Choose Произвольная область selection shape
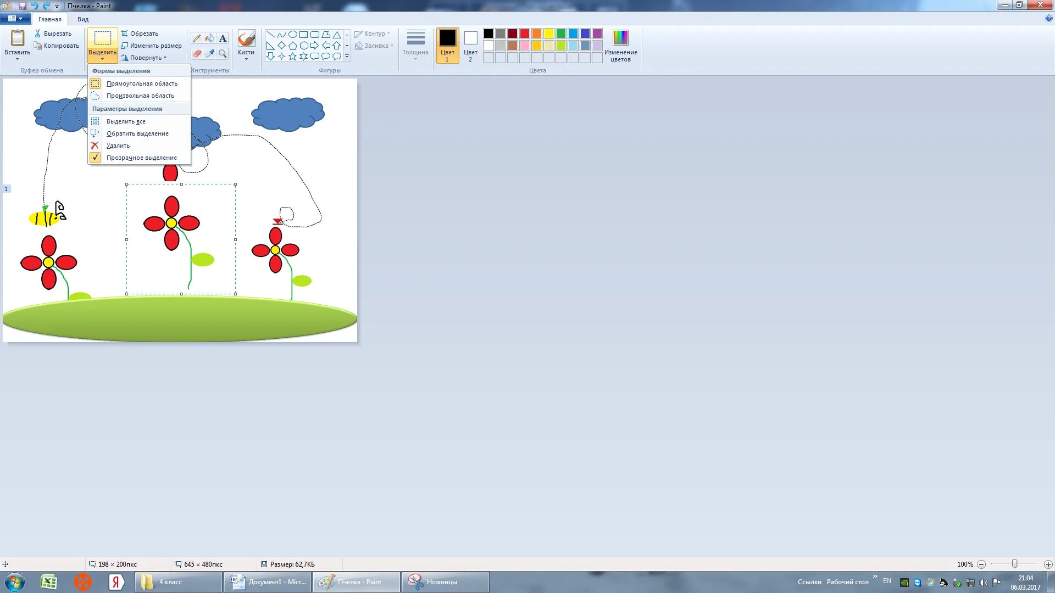 pyautogui.click(x=140, y=96)
